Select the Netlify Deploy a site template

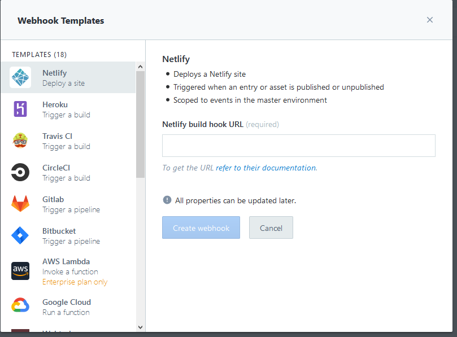68,77
